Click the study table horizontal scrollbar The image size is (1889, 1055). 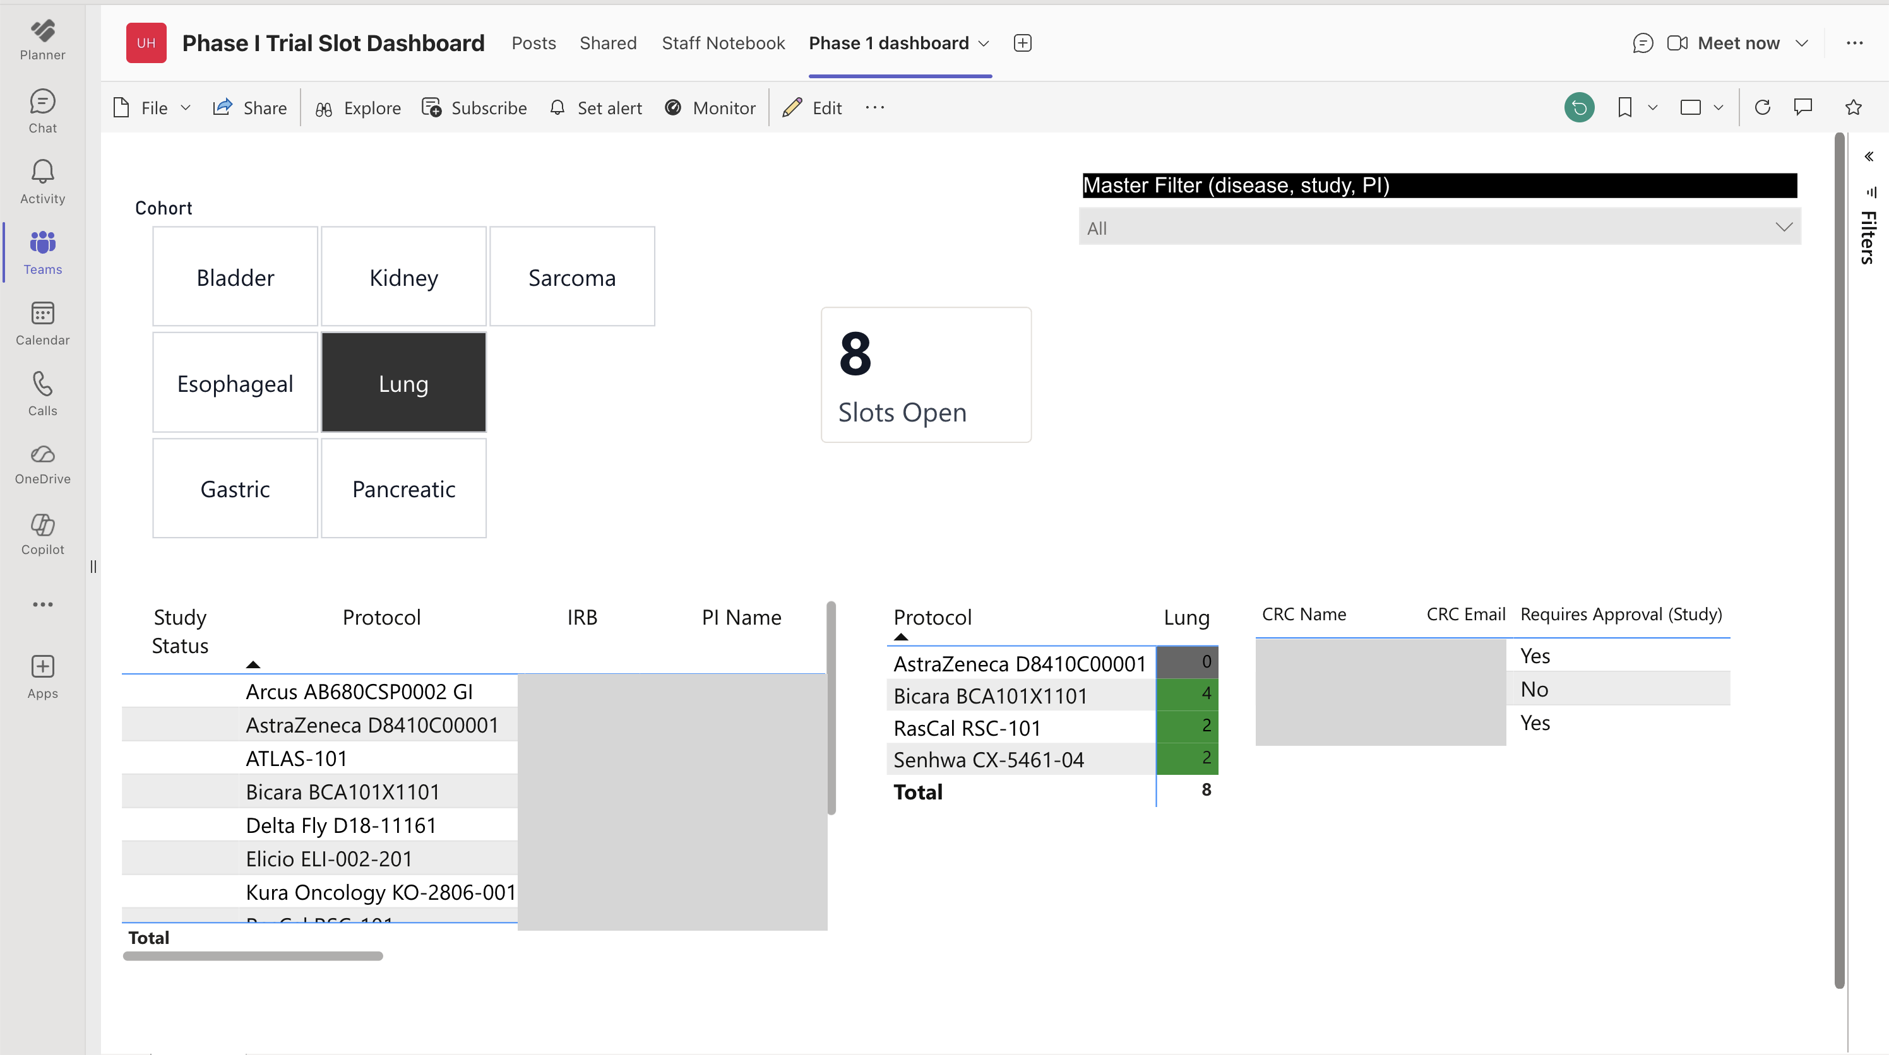[x=253, y=955]
